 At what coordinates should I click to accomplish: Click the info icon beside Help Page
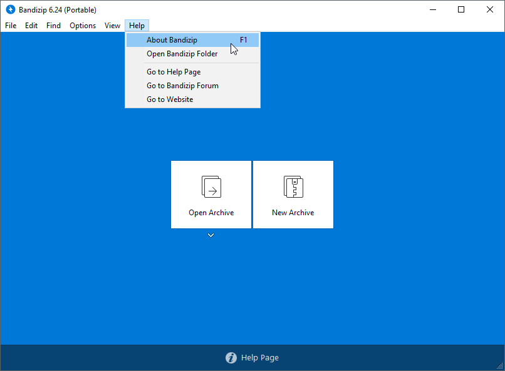(x=231, y=357)
